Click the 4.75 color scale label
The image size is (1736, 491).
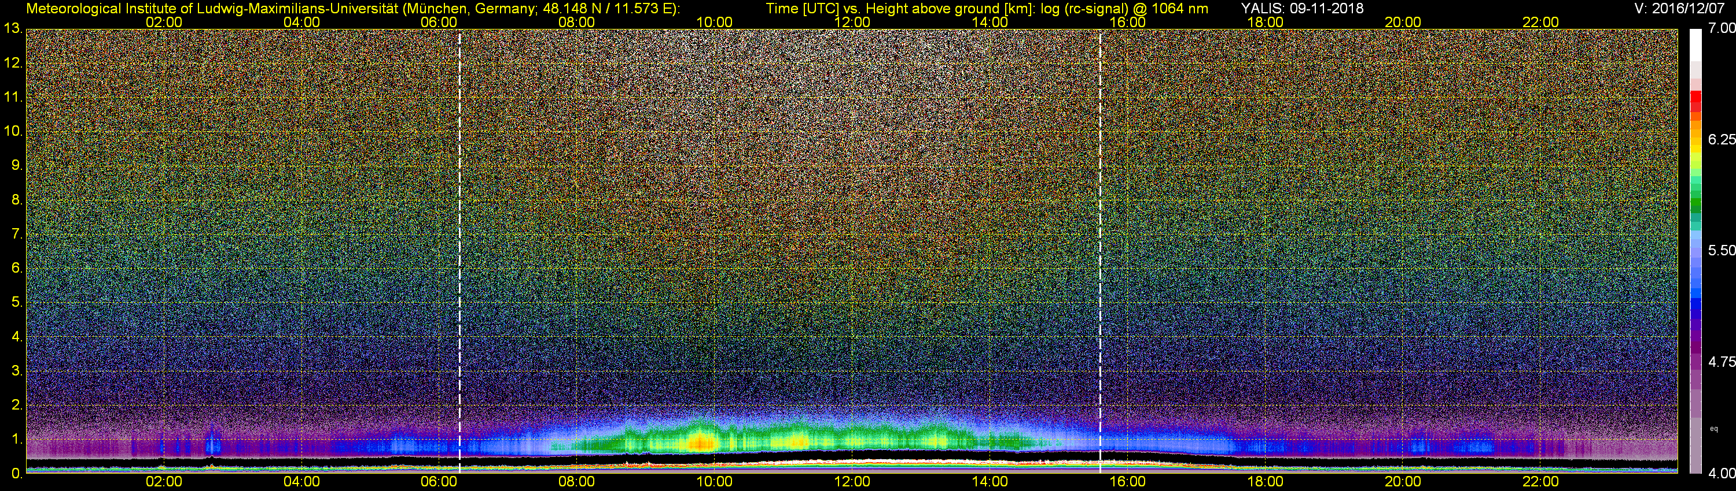click(x=1721, y=362)
